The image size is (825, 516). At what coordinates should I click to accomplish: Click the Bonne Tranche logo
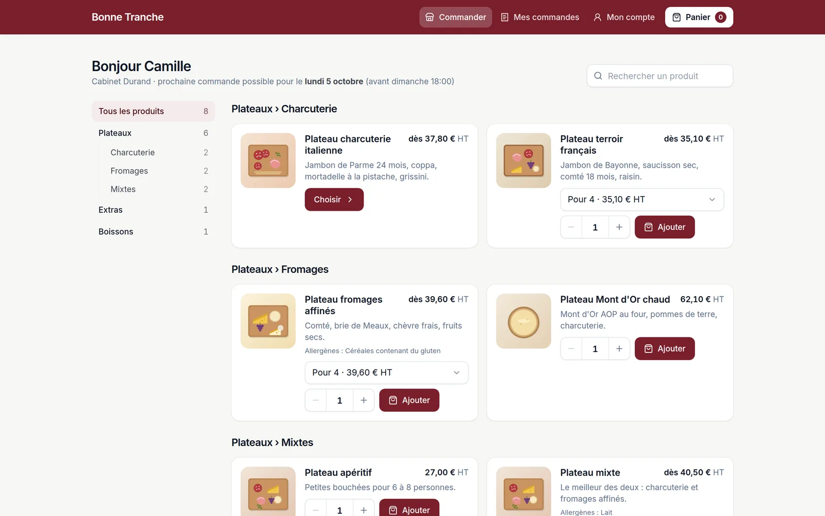click(127, 17)
